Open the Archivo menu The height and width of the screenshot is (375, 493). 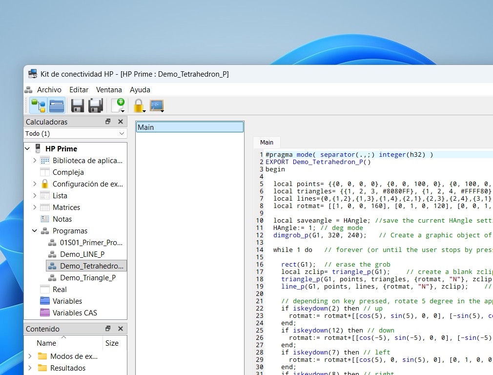tap(49, 90)
